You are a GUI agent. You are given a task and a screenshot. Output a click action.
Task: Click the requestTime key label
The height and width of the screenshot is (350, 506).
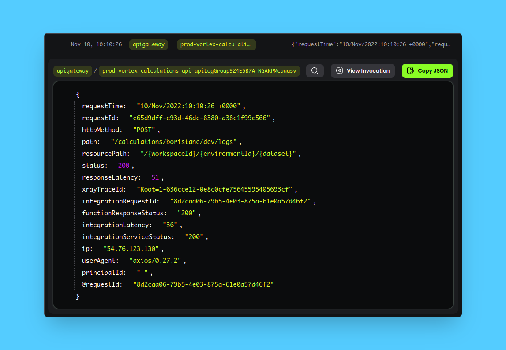[104, 106]
